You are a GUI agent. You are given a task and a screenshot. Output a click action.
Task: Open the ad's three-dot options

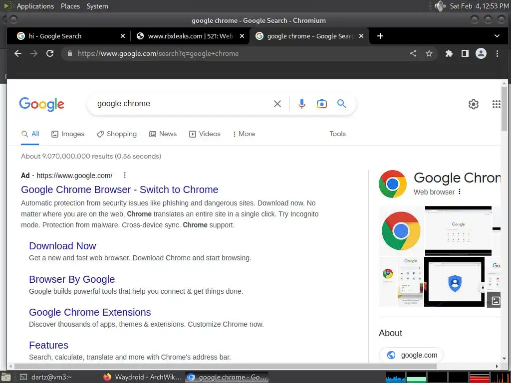(x=124, y=175)
